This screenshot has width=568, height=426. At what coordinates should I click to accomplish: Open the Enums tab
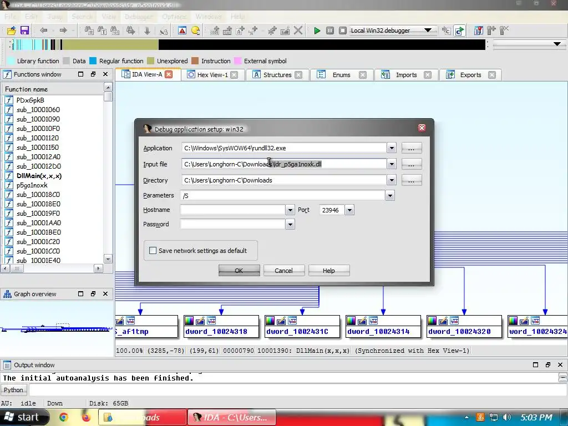(x=341, y=75)
